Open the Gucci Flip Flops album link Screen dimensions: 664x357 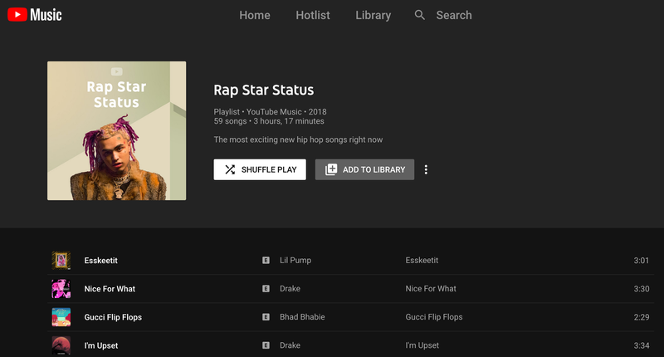pos(434,317)
